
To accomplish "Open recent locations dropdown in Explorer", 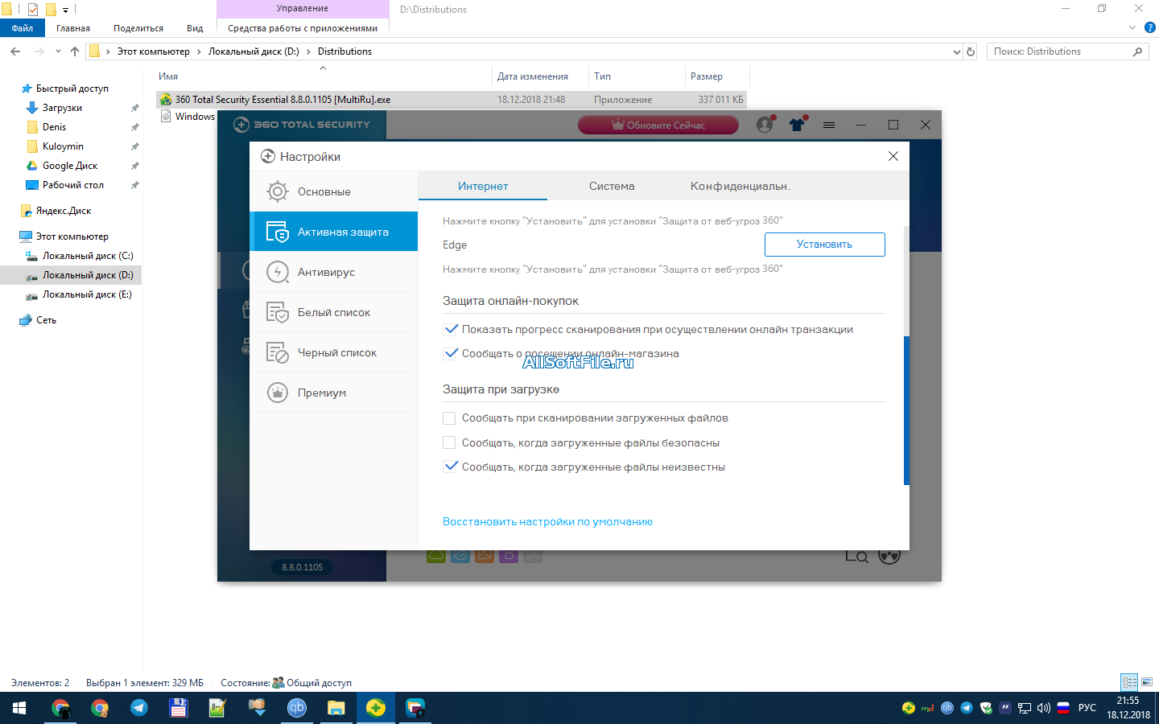I will coord(58,51).
